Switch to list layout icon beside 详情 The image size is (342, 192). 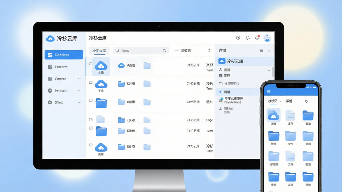click(x=261, y=51)
